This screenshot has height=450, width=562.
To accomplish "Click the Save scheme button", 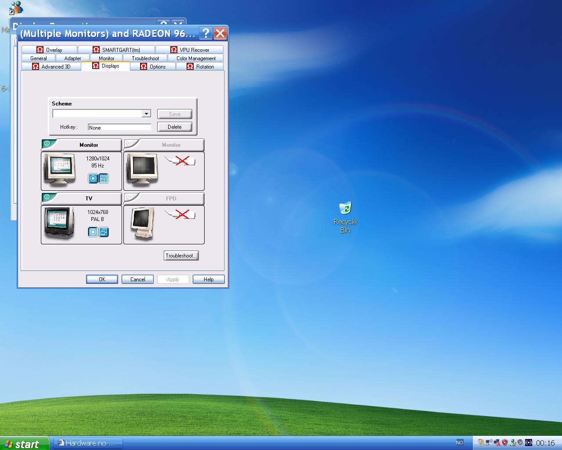I will tap(174, 114).
